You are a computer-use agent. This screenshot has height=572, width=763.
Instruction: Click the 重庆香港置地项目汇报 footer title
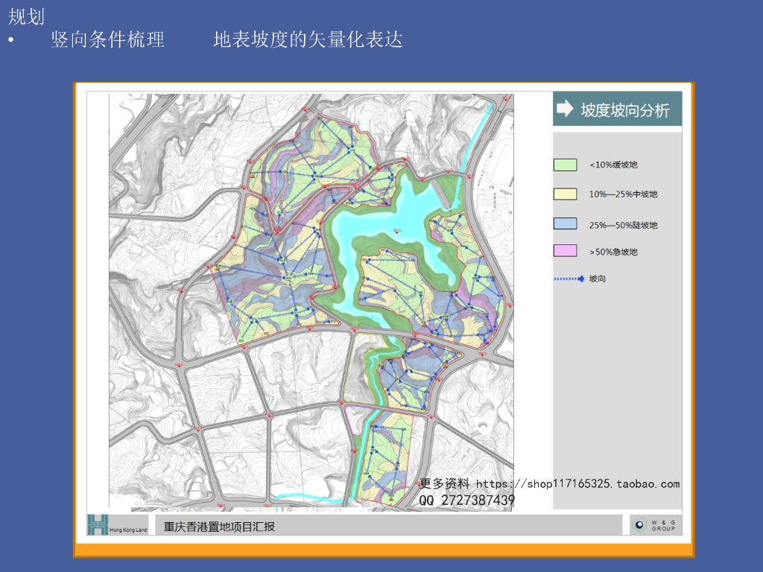(219, 526)
